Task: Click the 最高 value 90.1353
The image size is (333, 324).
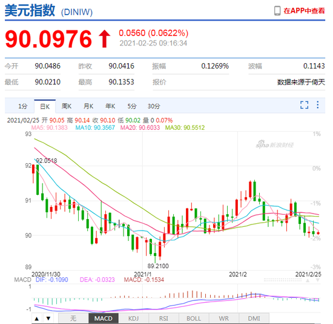Action: pyautogui.click(x=122, y=82)
